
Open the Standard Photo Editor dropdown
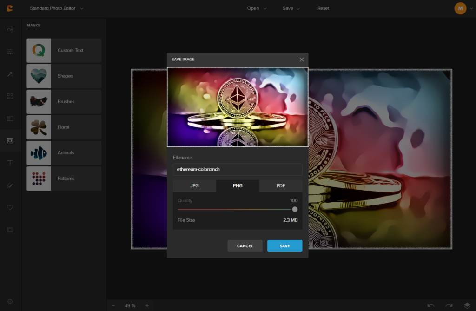(x=56, y=8)
